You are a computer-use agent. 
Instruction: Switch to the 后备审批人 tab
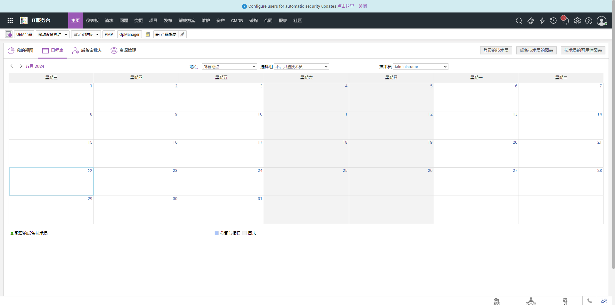tap(87, 50)
